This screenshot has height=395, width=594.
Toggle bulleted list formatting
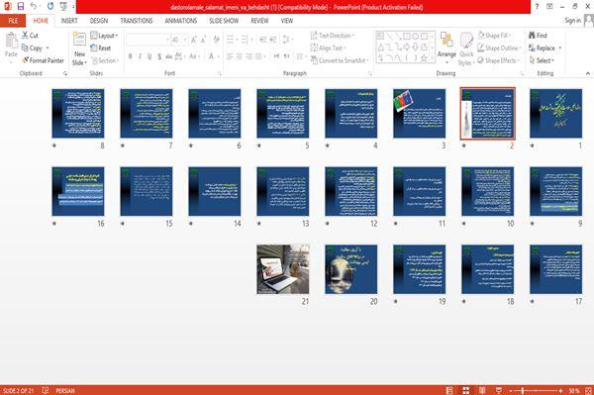[231, 40]
